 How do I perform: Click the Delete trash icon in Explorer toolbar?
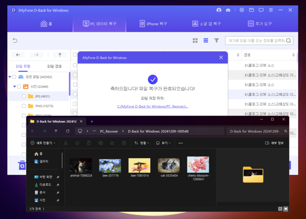pos(124,143)
